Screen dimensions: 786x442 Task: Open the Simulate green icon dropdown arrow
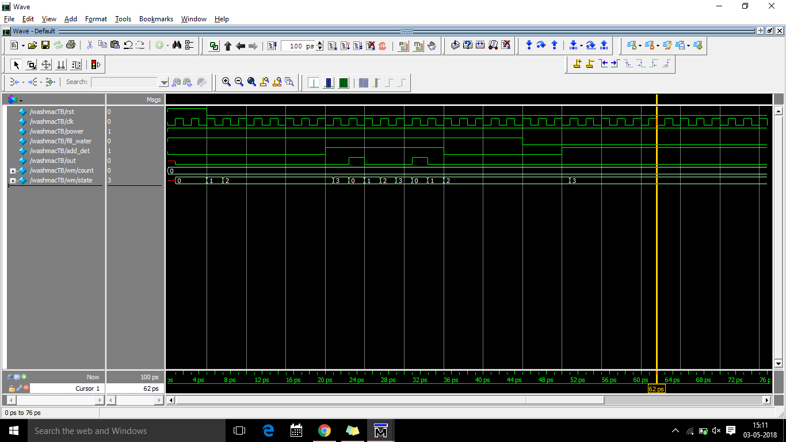(x=167, y=45)
